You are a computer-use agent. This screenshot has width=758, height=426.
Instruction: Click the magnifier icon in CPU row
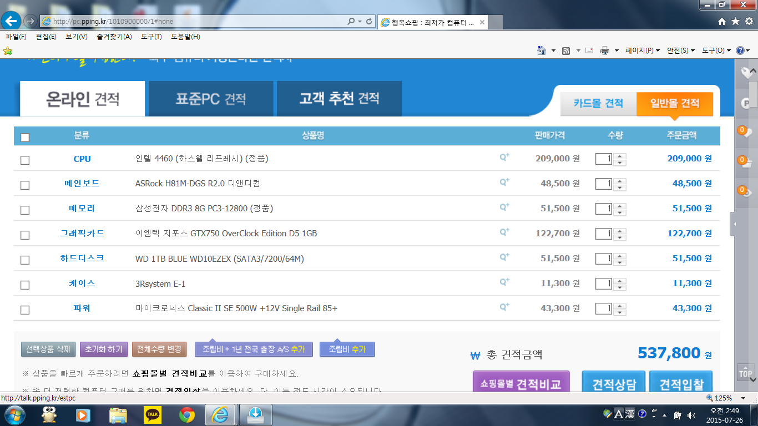tap(504, 158)
